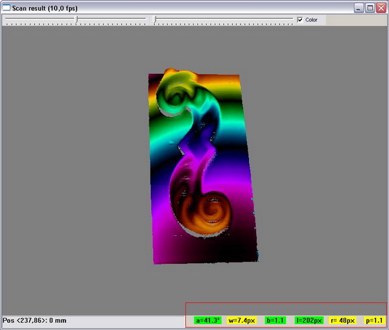Click the orange spiral on the 3D scan
This screenshot has width=389, height=330.
point(209,211)
